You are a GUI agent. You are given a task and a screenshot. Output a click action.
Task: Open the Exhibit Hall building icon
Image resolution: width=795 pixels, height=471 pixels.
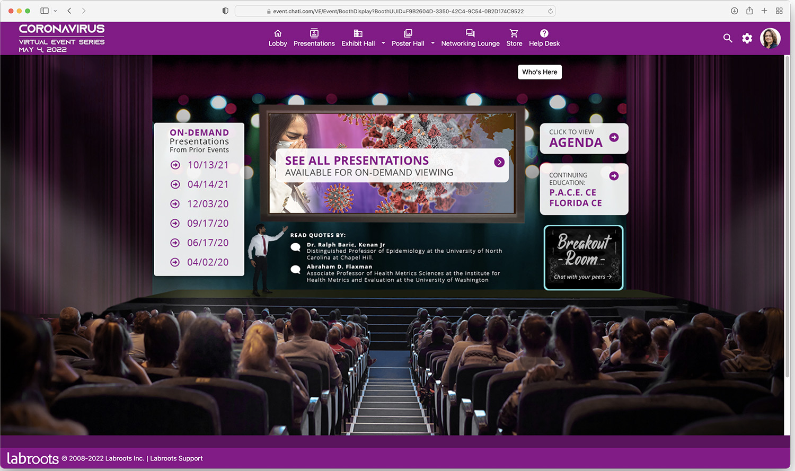tap(358, 33)
